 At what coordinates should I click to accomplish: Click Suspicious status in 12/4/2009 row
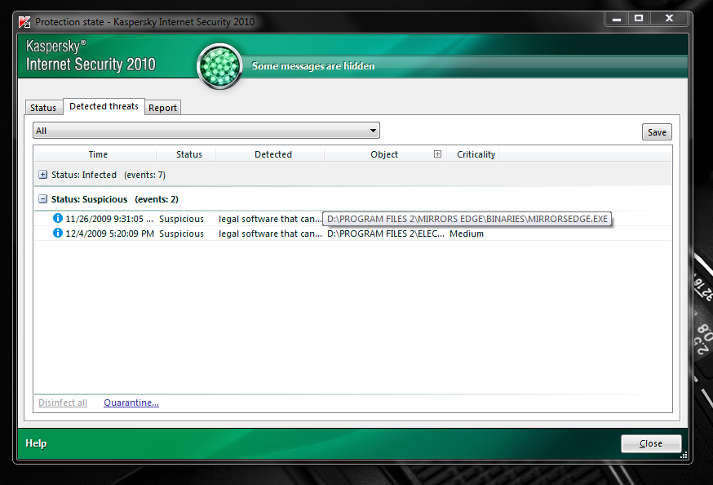click(x=181, y=234)
